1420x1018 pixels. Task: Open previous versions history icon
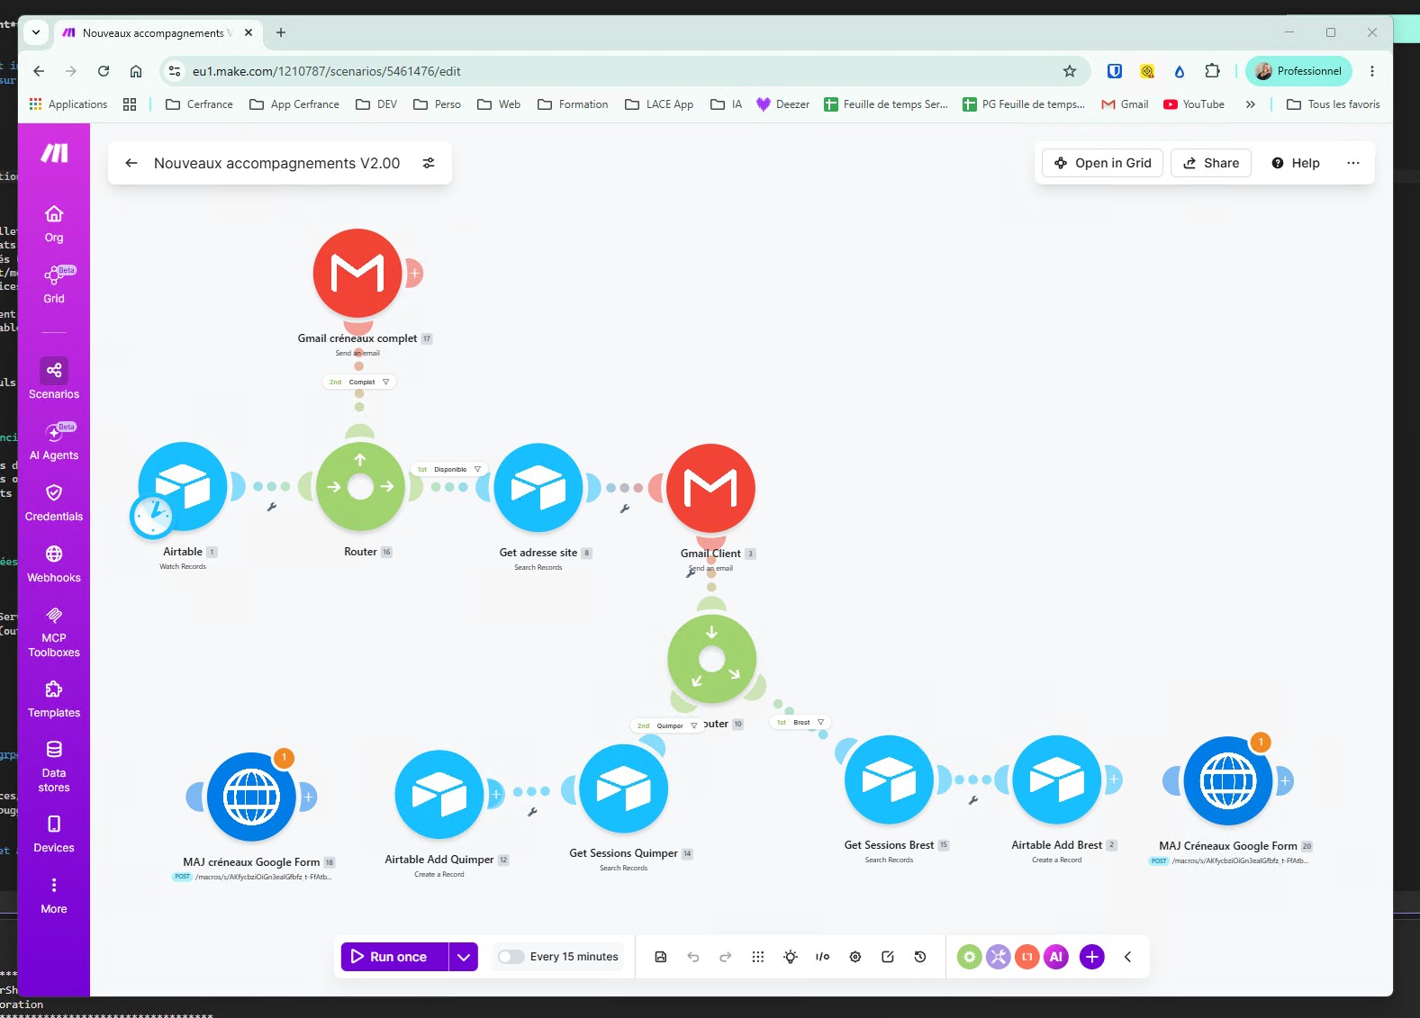point(920,957)
